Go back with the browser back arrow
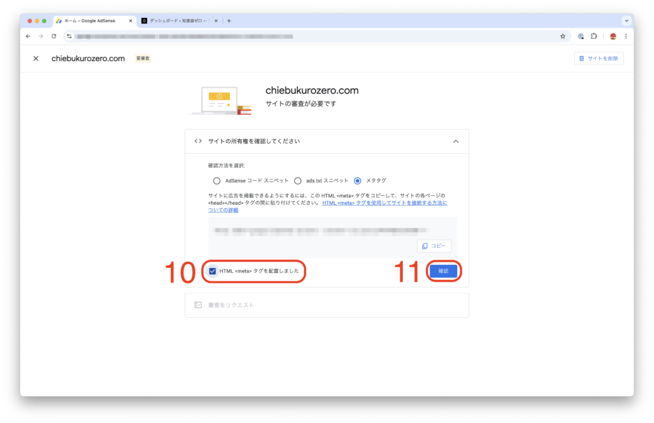The image size is (654, 423). click(28, 36)
